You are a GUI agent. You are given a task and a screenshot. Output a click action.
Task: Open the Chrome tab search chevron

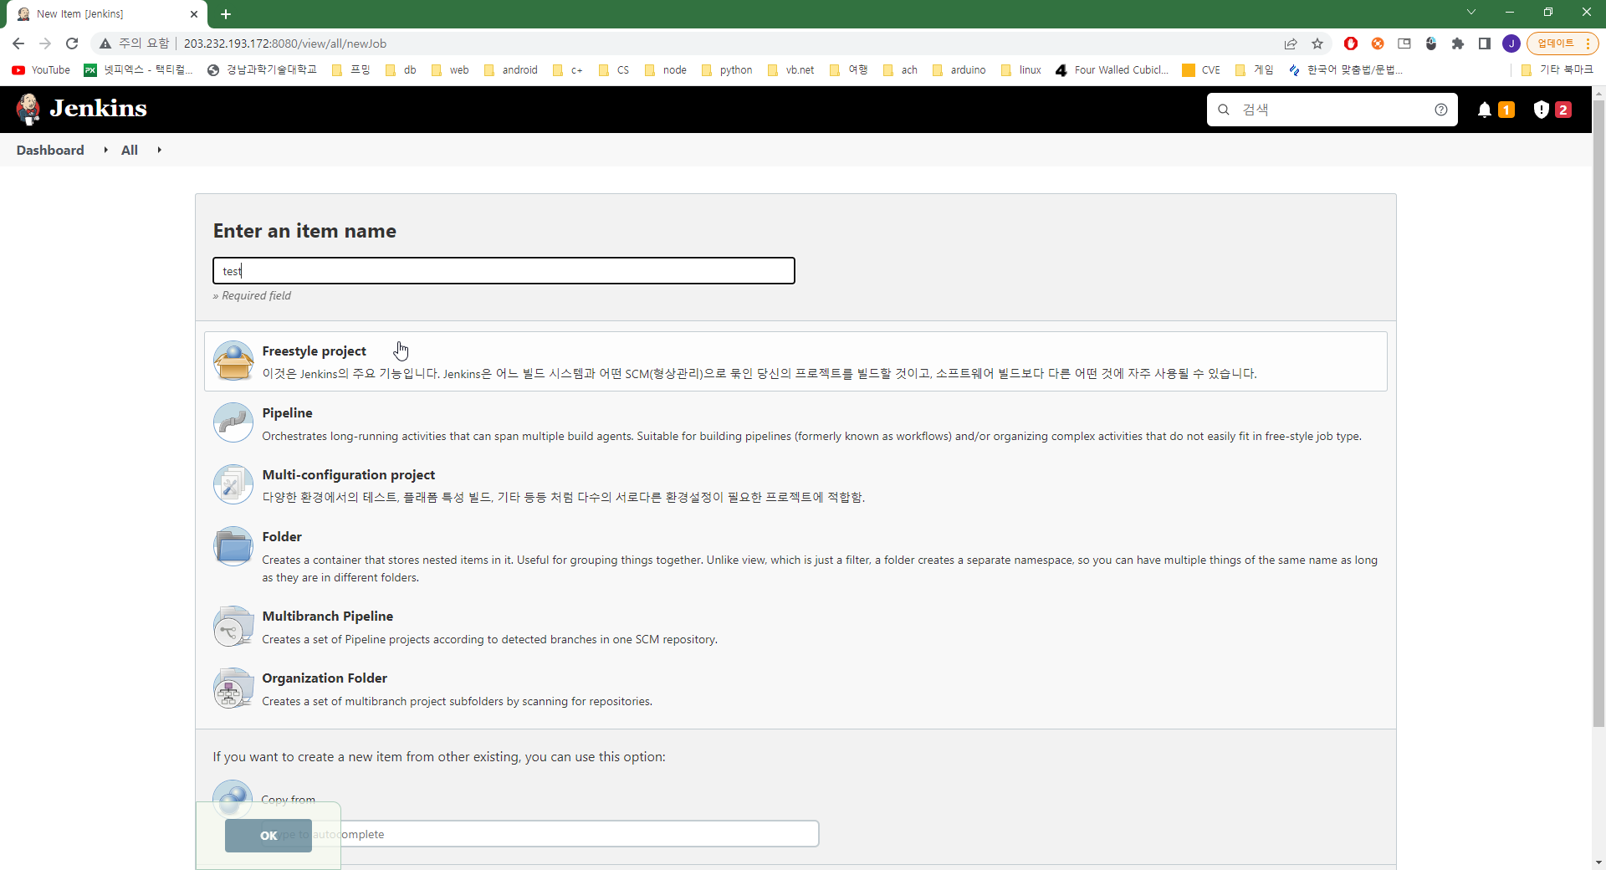1471,13
